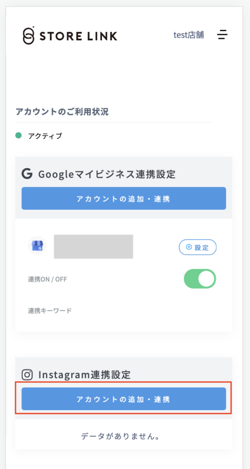
Task: Add Instagram account via アカウントの追加・連携 button
Action: click(124, 399)
